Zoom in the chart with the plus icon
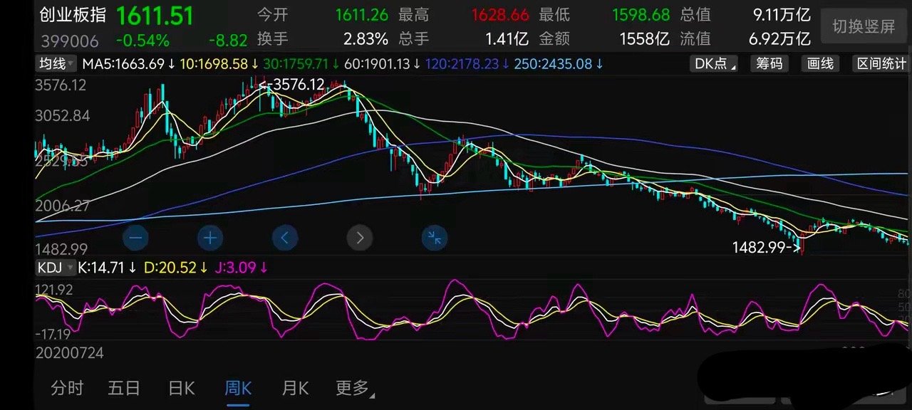912x410 pixels. [x=210, y=238]
